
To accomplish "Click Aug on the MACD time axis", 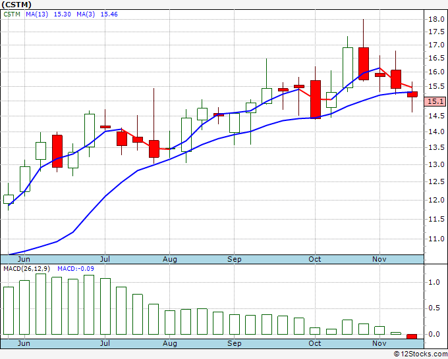I will point(170,343).
